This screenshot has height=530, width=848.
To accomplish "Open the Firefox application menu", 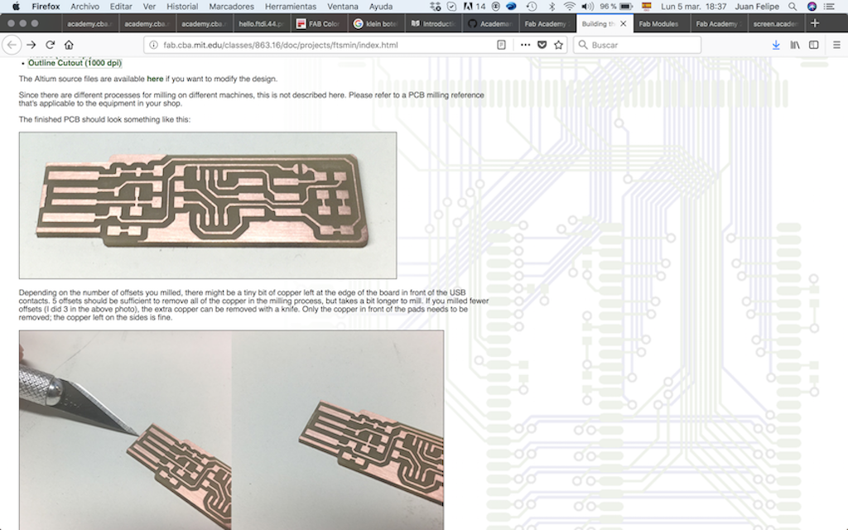I will tap(46, 7).
